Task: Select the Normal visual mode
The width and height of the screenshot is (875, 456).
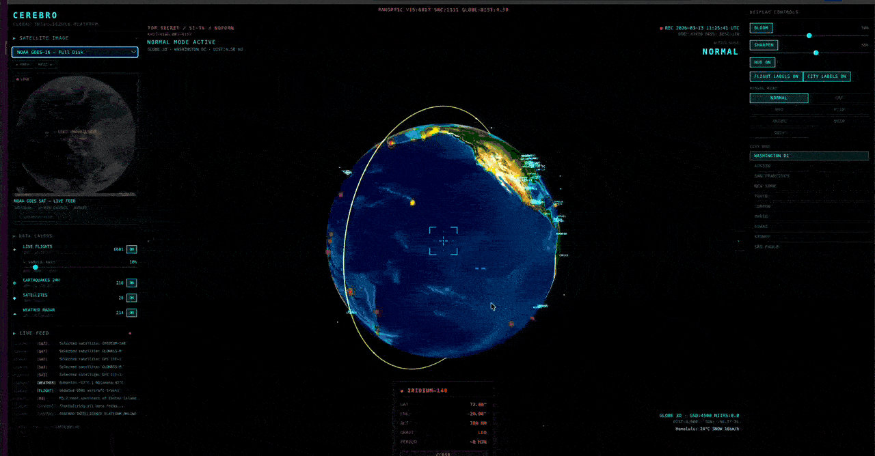Action: [779, 98]
